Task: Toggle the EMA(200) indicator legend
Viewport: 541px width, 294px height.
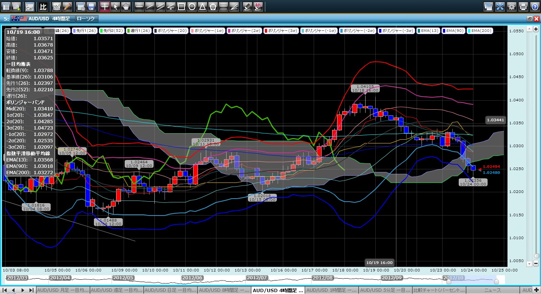Action: pos(480,31)
